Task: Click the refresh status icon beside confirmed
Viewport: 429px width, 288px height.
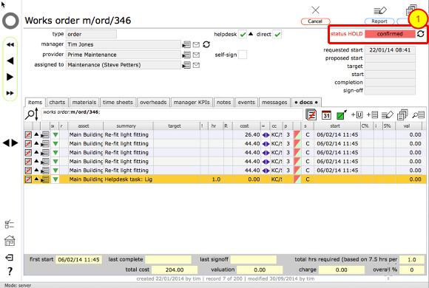Action: coord(421,34)
